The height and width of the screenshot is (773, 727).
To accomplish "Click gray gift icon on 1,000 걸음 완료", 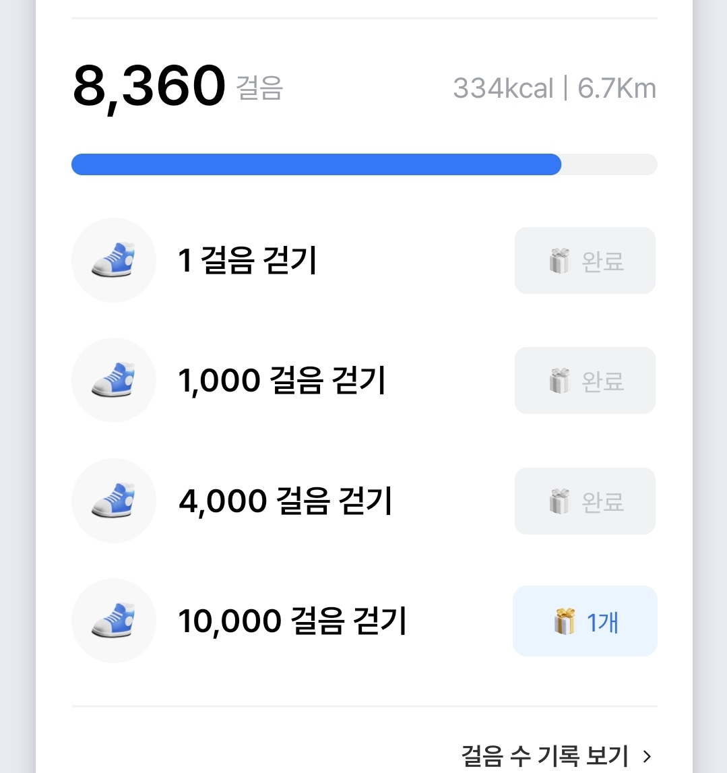I will coord(559,381).
